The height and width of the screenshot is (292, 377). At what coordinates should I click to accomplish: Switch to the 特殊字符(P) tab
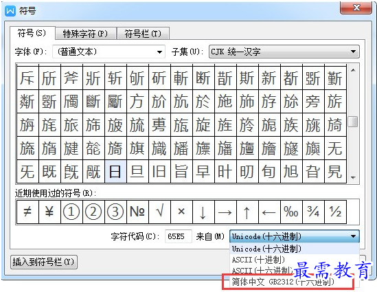86,34
